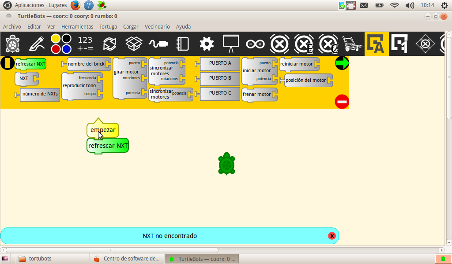The height and width of the screenshot is (264, 452).
Task: Click the vertical scrollbar thumb
Action: click(x=449, y=77)
